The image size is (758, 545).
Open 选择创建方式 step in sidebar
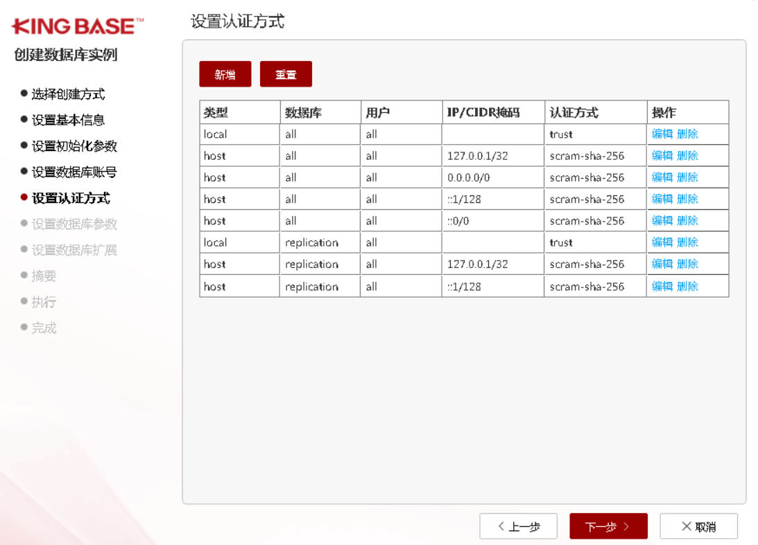point(68,94)
